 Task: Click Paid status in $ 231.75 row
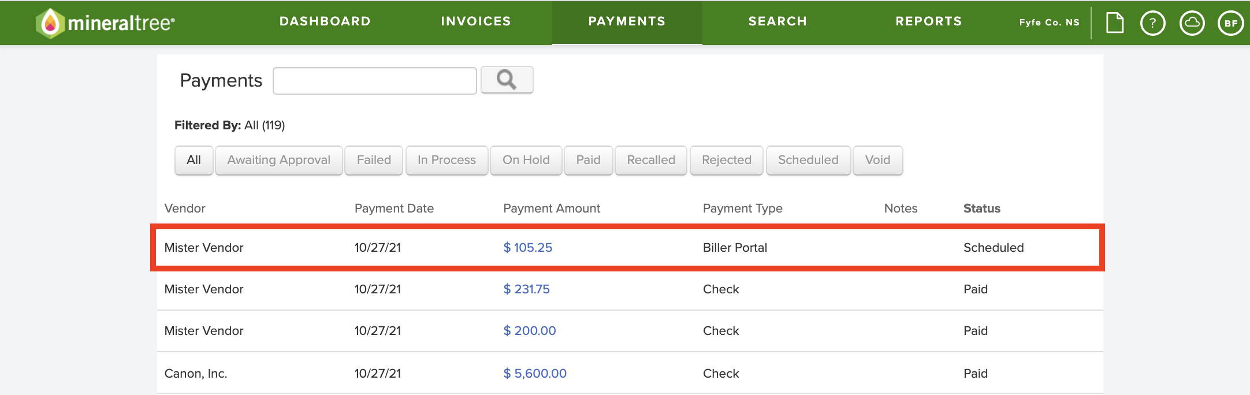976,289
